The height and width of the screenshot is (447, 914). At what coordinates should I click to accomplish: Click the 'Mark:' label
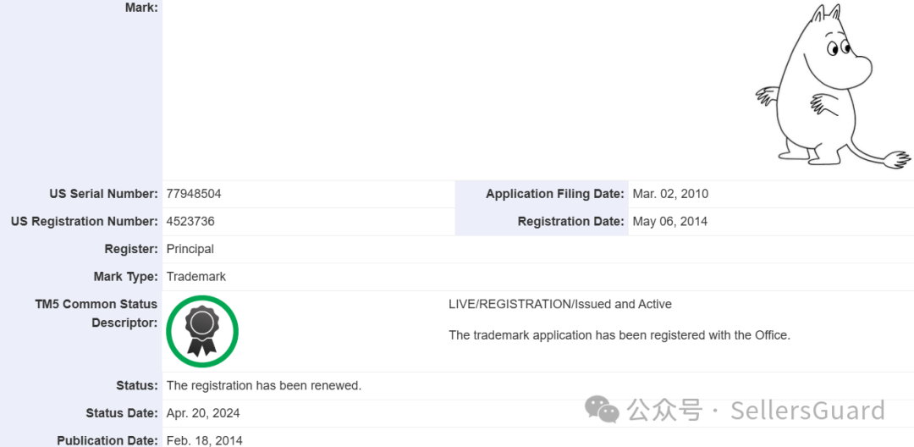pos(141,8)
